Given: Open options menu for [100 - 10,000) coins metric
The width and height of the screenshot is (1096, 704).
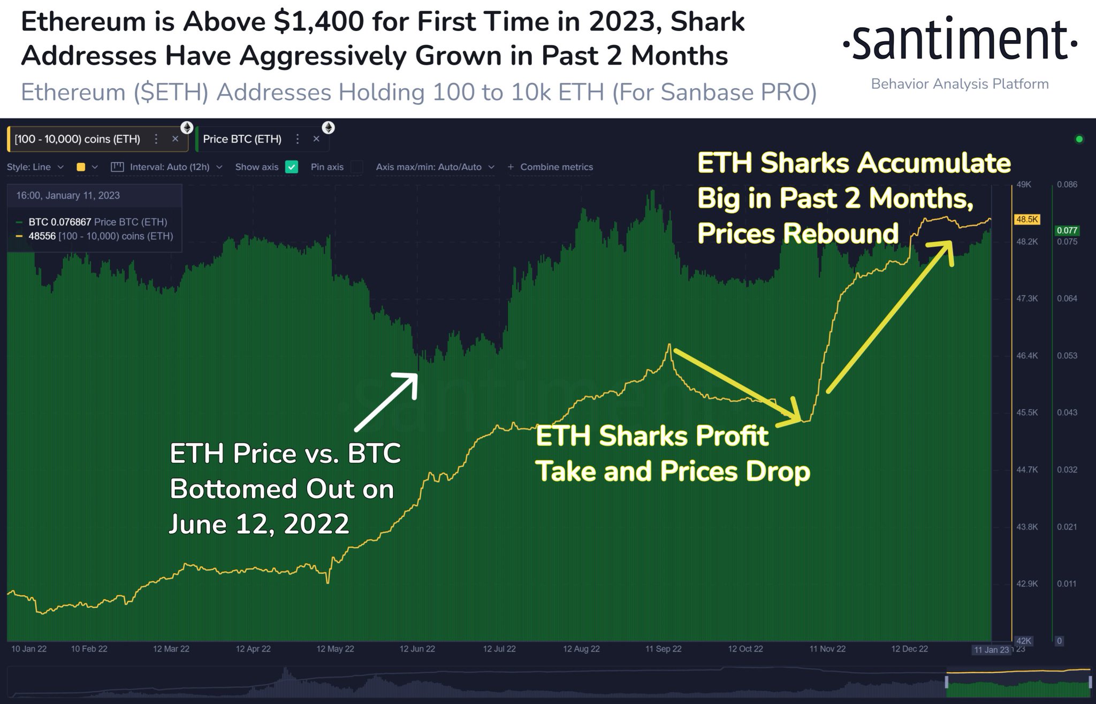Looking at the screenshot, I should [156, 139].
